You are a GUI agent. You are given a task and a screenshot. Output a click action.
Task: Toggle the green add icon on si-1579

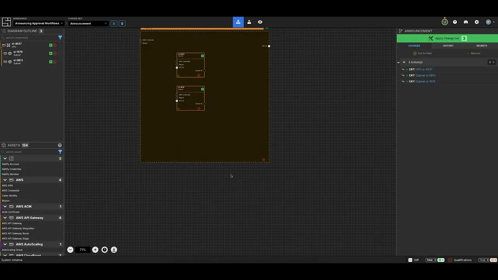pos(51,53)
